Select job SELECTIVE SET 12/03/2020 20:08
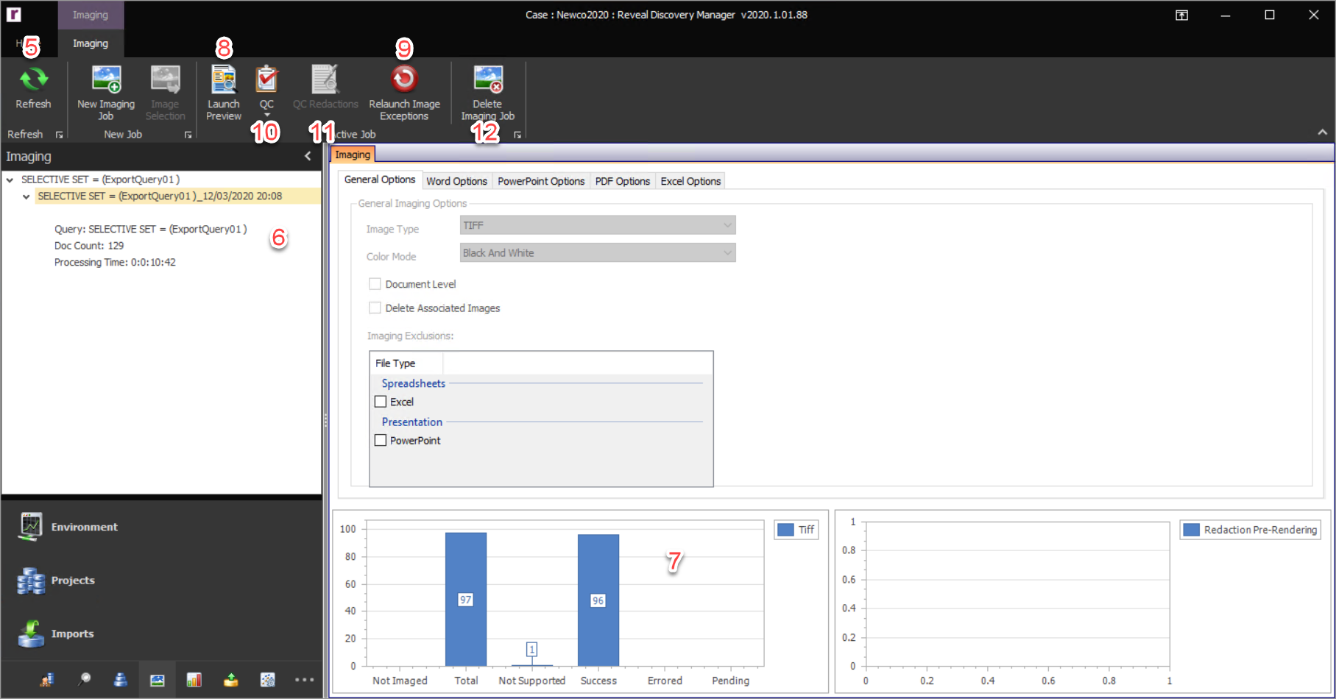 point(160,196)
